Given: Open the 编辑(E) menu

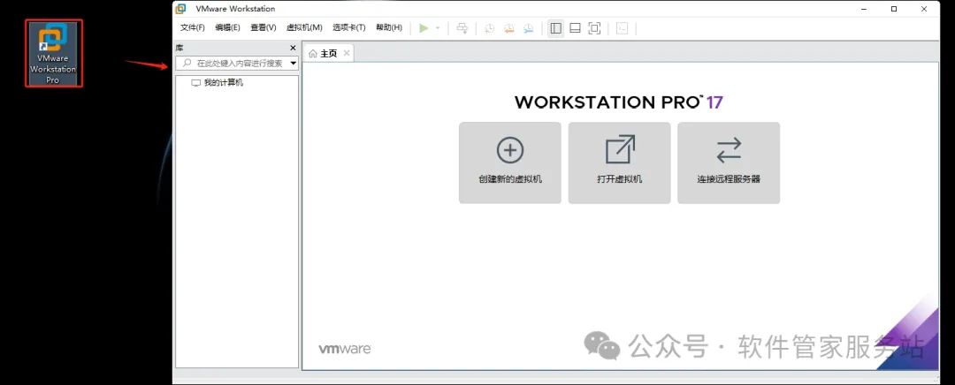Looking at the screenshot, I should point(227,27).
